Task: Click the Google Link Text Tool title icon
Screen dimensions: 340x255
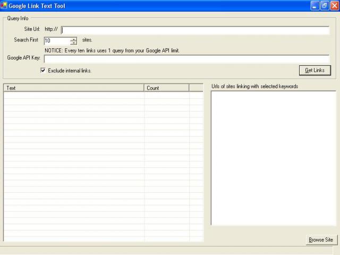Action: tap(4, 5)
